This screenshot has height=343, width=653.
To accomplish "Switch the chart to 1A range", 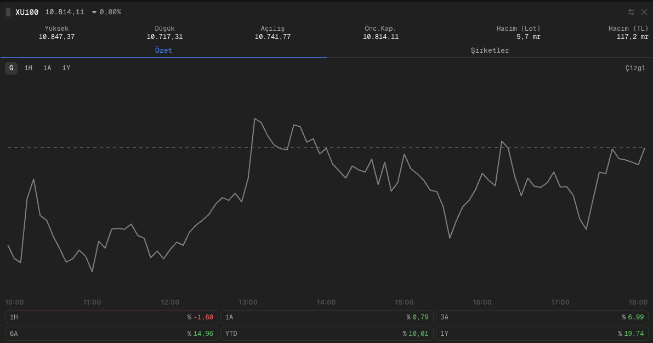I will pos(47,68).
